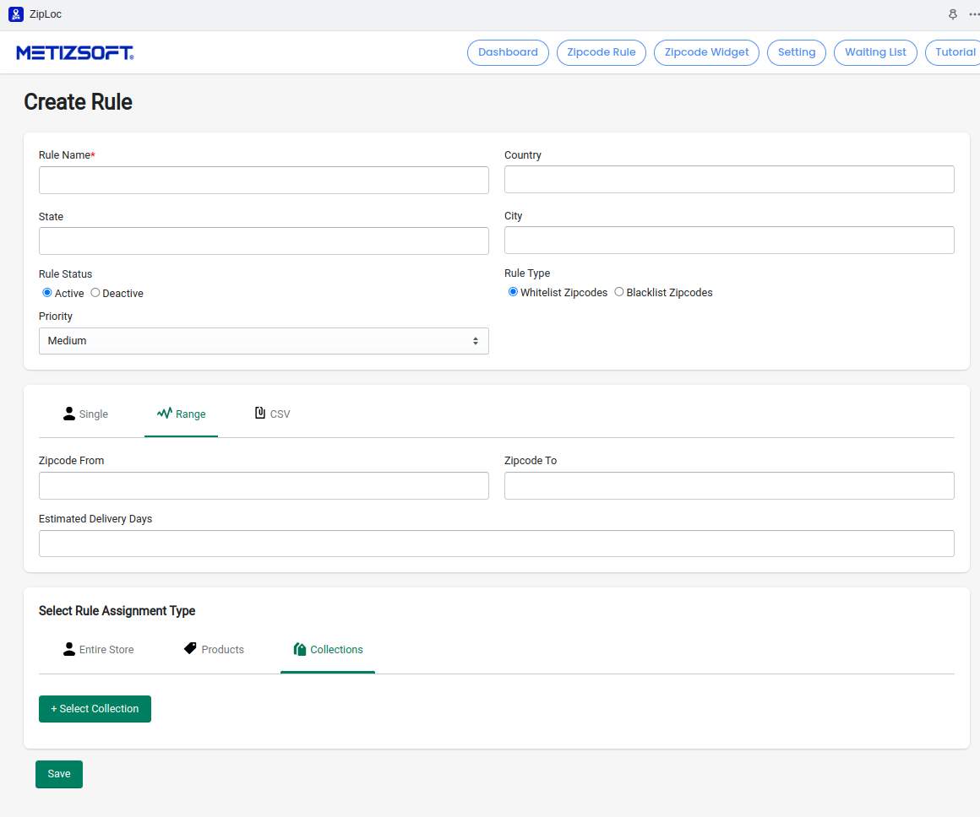Image resolution: width=980 pixels, height=817 pixels.
Task: Open the Zipcode Rule page
Action: click(602, 52)
